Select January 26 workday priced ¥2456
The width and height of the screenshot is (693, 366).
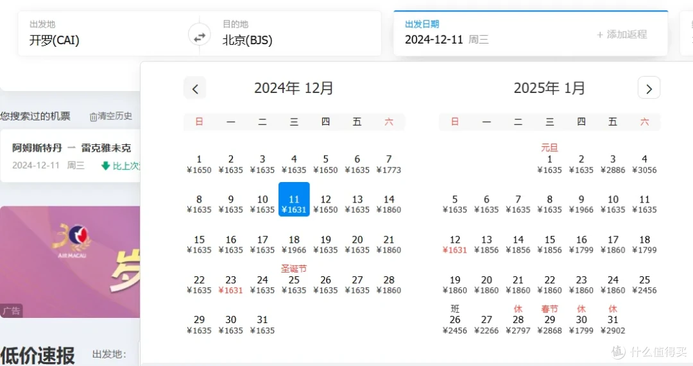click(x=455, y=320)
